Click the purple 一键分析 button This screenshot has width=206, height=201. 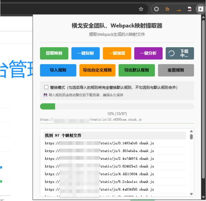pyautogui.click(x=148, y=53)
